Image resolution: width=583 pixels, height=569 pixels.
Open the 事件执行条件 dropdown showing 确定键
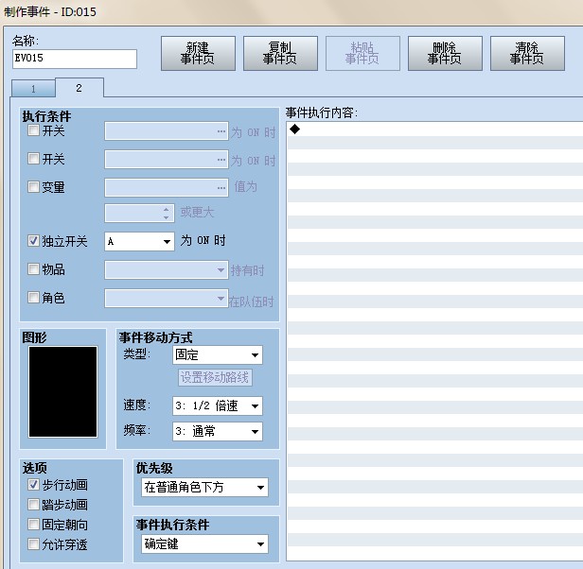coord(204,544)
